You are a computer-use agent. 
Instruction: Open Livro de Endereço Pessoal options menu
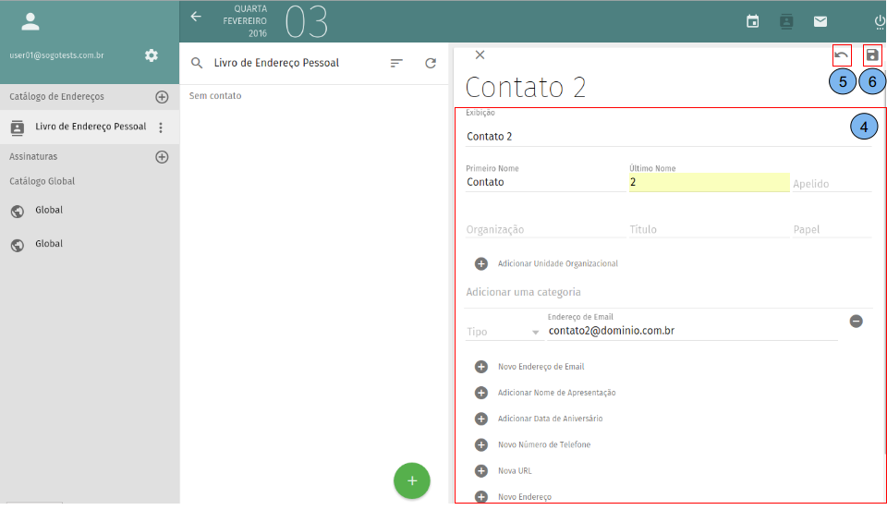(161, 127)
